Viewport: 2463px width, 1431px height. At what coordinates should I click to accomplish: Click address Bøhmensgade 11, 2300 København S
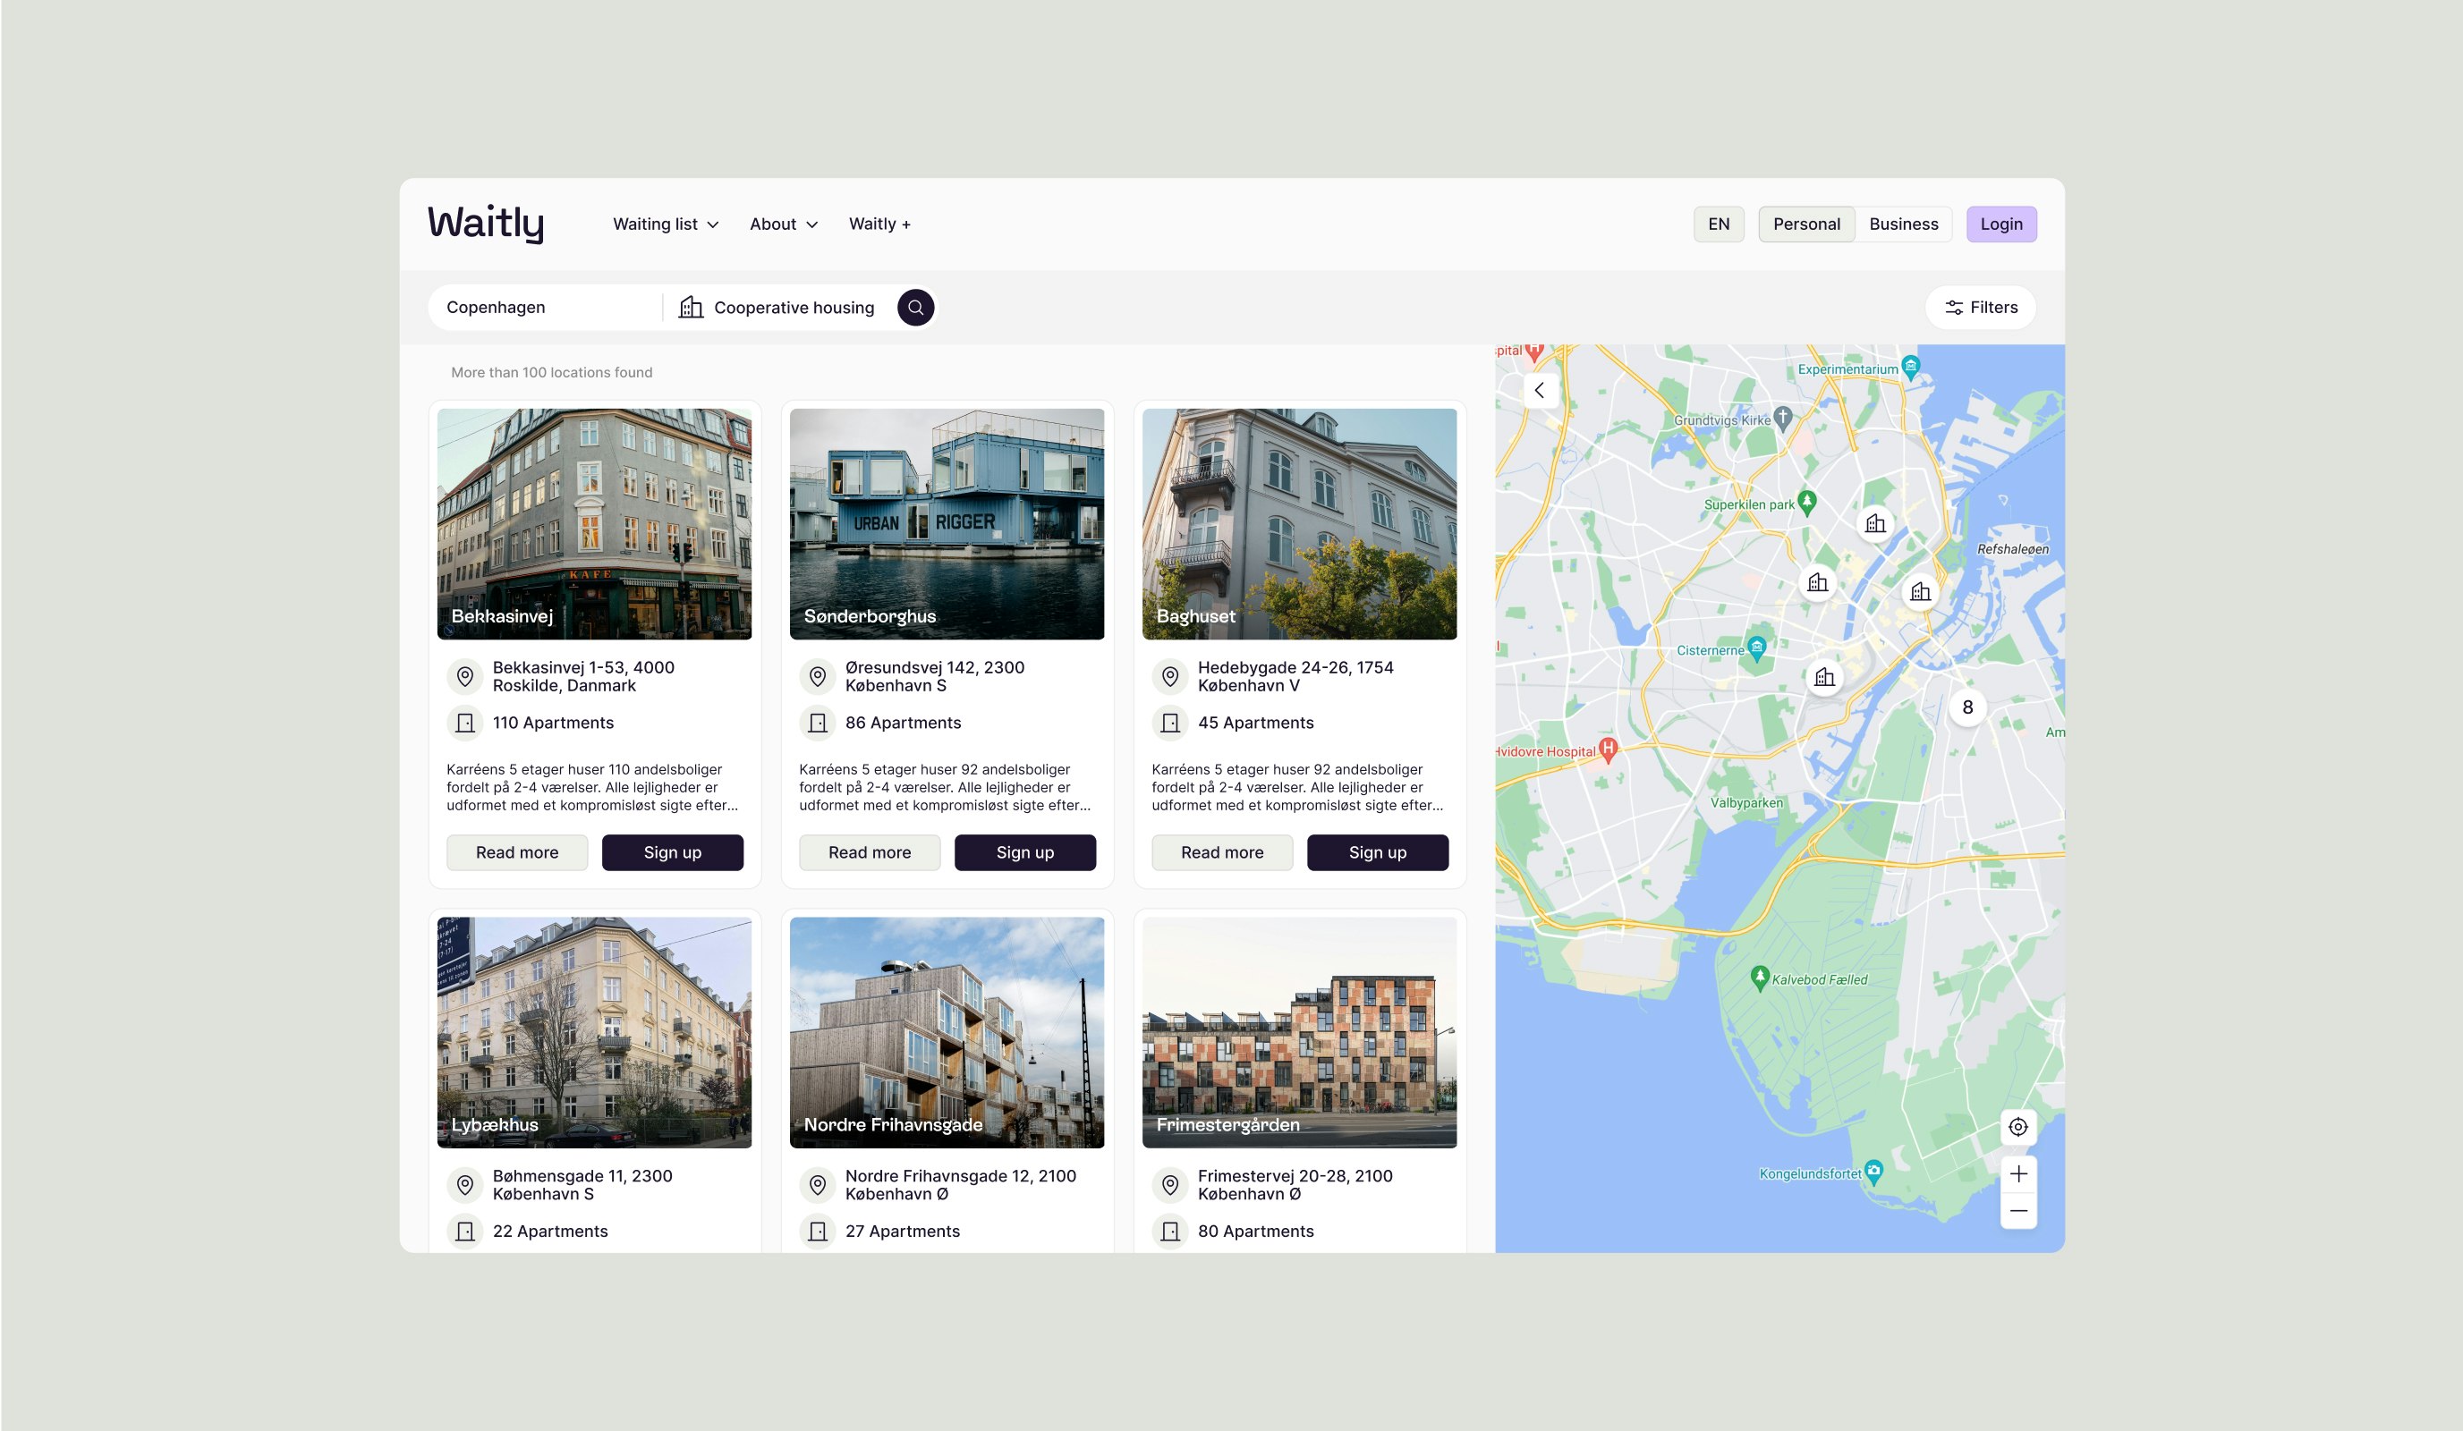[582, 1185]
